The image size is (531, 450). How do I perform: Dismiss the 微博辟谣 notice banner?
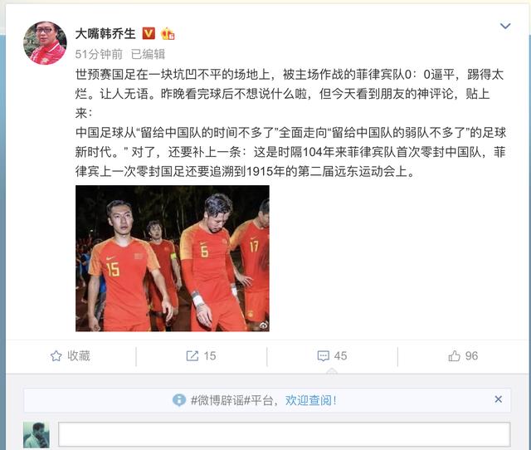498,399
